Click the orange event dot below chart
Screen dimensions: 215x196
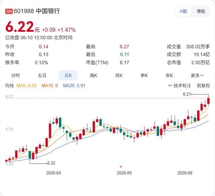[x=121, y=167]
